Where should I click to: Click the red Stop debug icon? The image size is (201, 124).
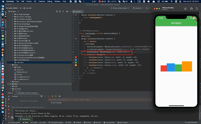coord(9,110)
